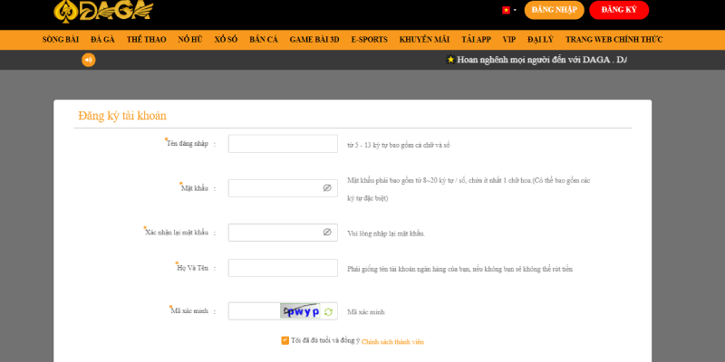
Task: Open TẢI APP menu item
Action: click(x=476, y=40)
